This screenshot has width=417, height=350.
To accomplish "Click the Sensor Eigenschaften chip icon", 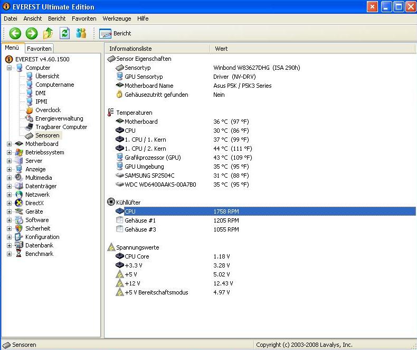I will tap(111, 59).
